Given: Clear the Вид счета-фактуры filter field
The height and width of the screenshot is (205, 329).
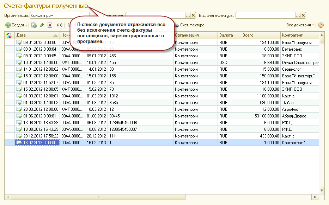Looking at the screenshot, I should coord(303,15).
